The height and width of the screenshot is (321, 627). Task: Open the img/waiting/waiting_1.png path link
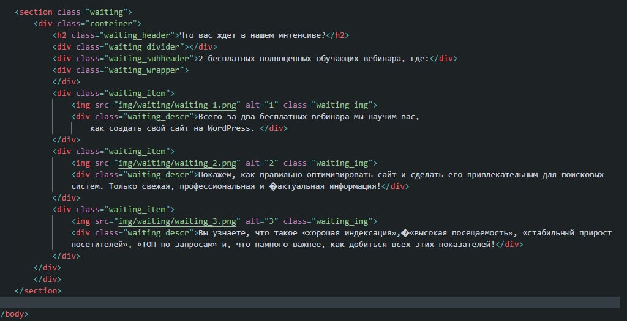tap(178, 105)
